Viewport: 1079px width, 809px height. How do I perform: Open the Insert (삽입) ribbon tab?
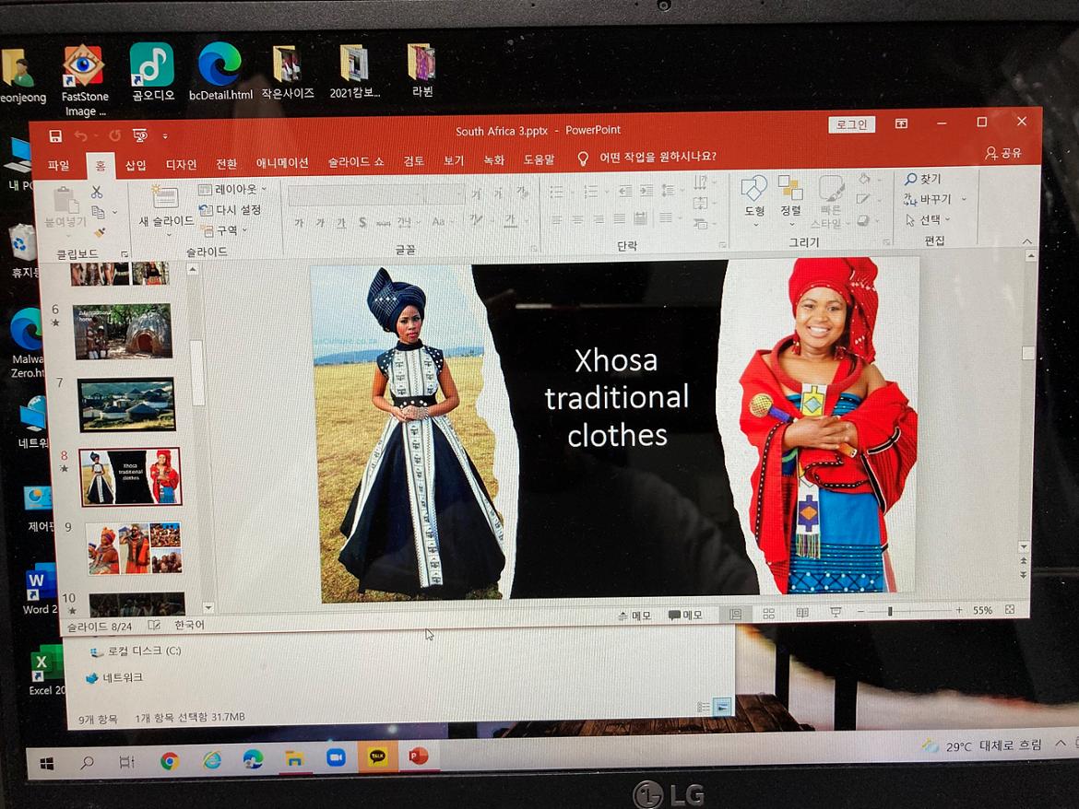pyautogui.click(x=136, y=164)
